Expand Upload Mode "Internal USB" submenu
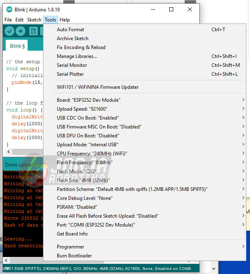Viewport: 250px width, 274px height. 144,145
